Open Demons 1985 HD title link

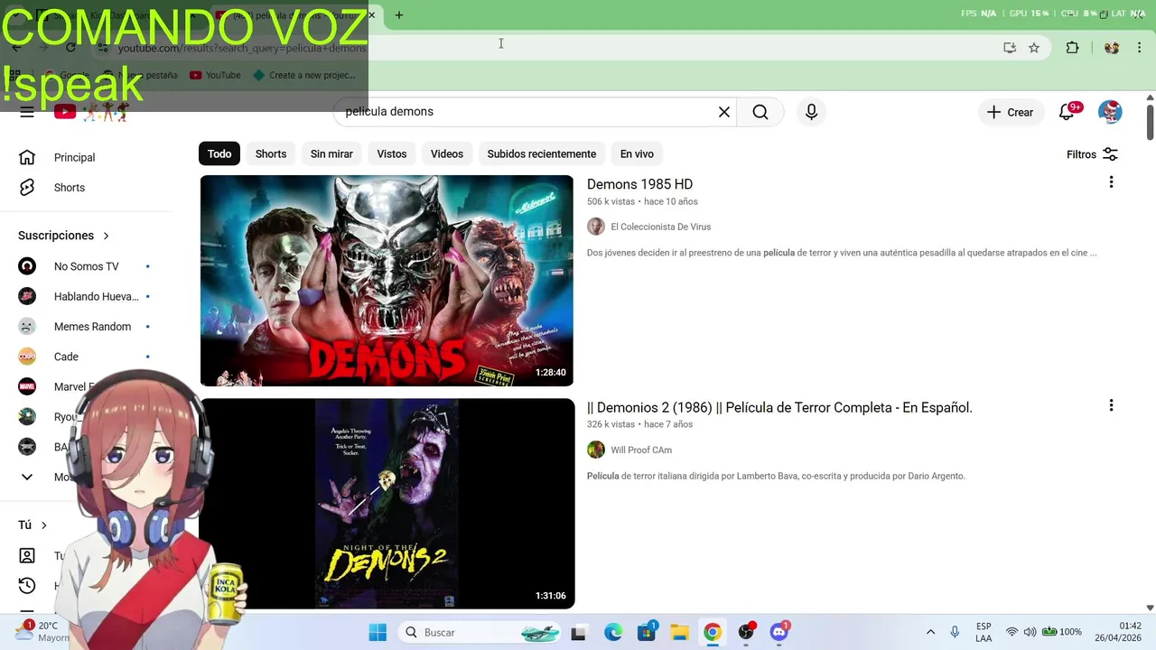pos(639,184)
